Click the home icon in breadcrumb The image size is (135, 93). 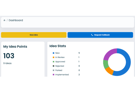tap(4, 20)
